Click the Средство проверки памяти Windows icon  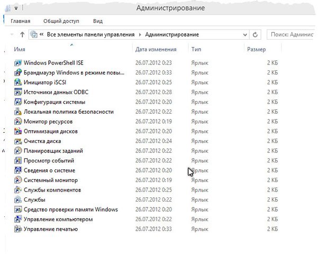pos(18,210)
